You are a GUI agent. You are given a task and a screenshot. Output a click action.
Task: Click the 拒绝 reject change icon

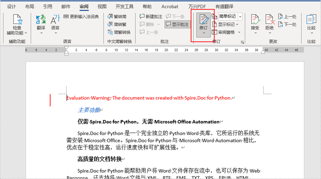tap(270, 20)
